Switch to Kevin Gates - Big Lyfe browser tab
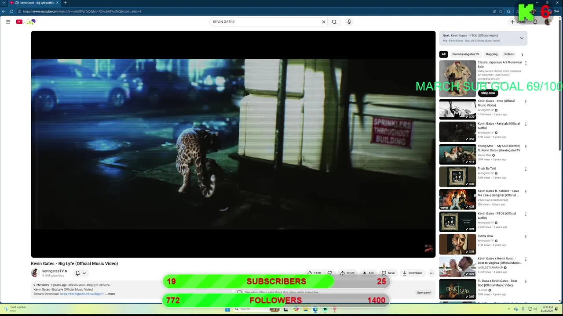Viewport: 563px width, 316px height. coord(34,3)
